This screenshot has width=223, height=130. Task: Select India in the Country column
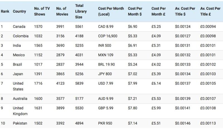17,45
